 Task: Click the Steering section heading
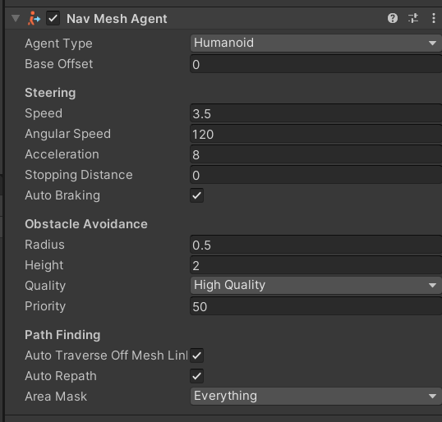coord(50,93)
